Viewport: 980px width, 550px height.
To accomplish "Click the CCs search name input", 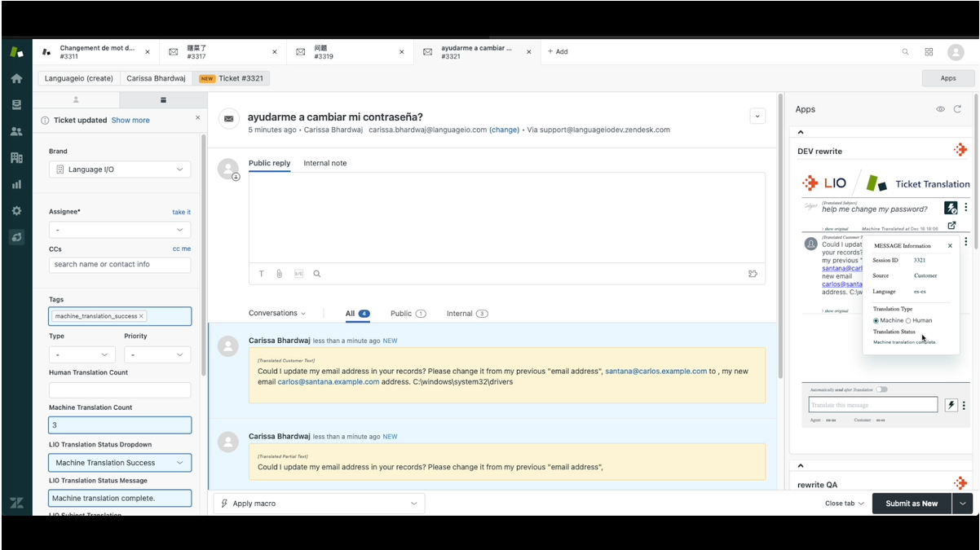I will point(120,265).
